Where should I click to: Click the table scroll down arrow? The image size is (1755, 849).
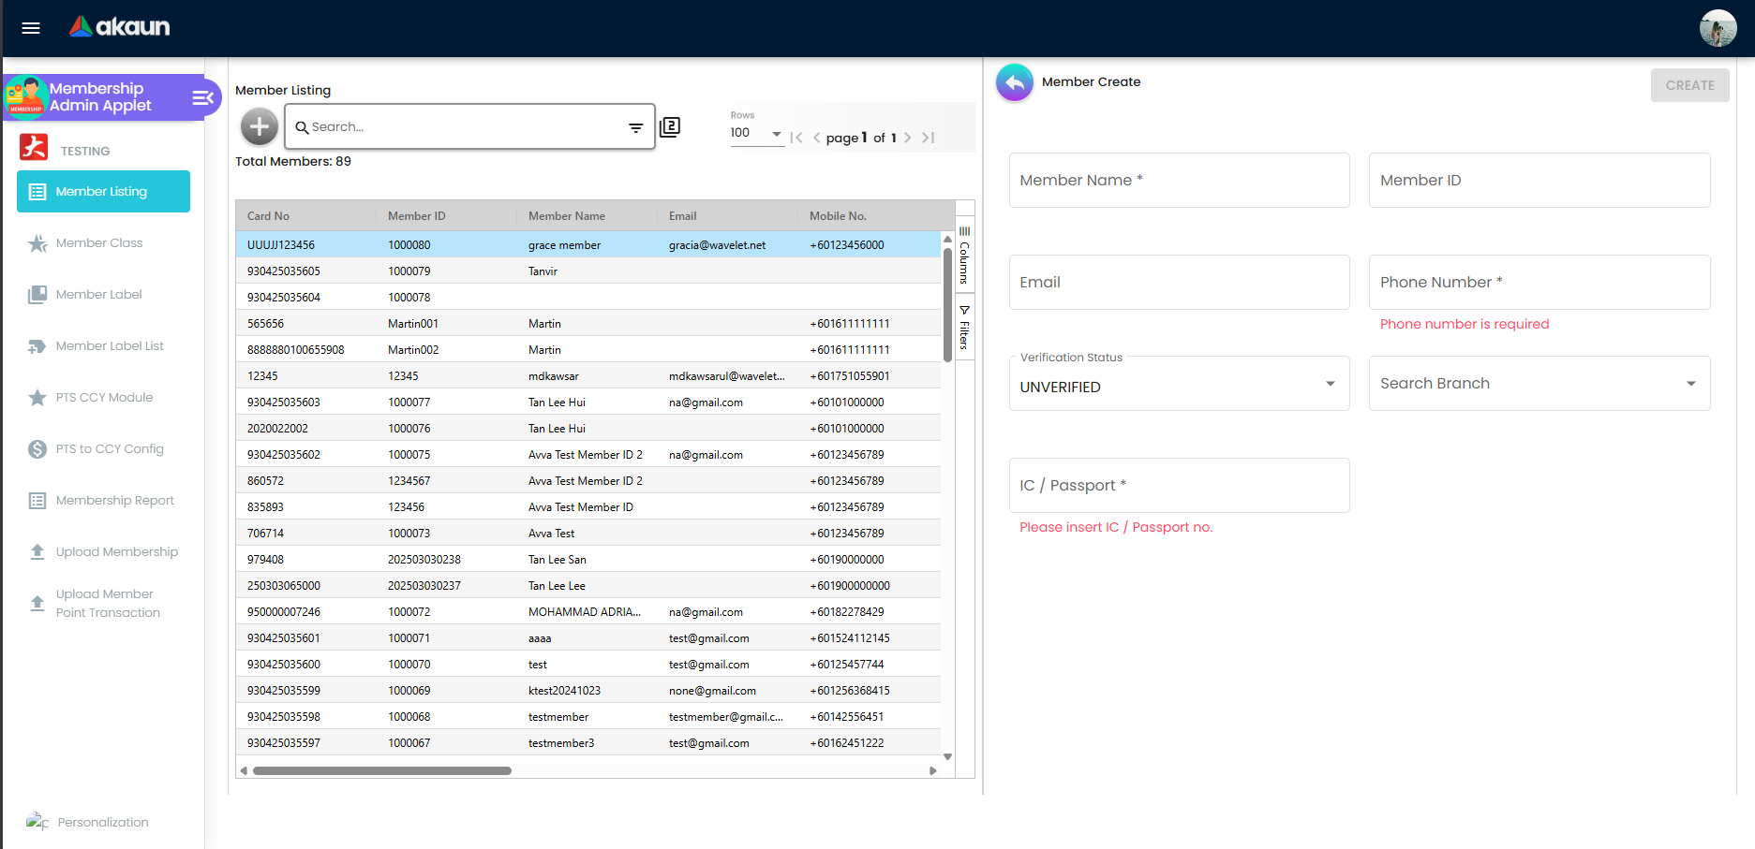tap(947, 756)
